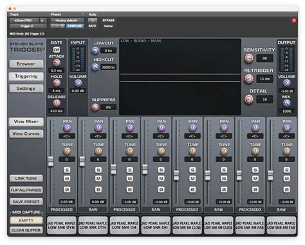Viewport: 305px width, 245px height.
Task: Open sample slot LOW SNR RM CLOSE under PROCESSED channel
Action: point(187,225)
